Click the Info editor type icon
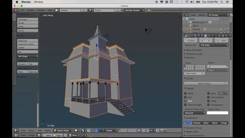The height and width of the screenshot is (138, 245). pos(16,10)
